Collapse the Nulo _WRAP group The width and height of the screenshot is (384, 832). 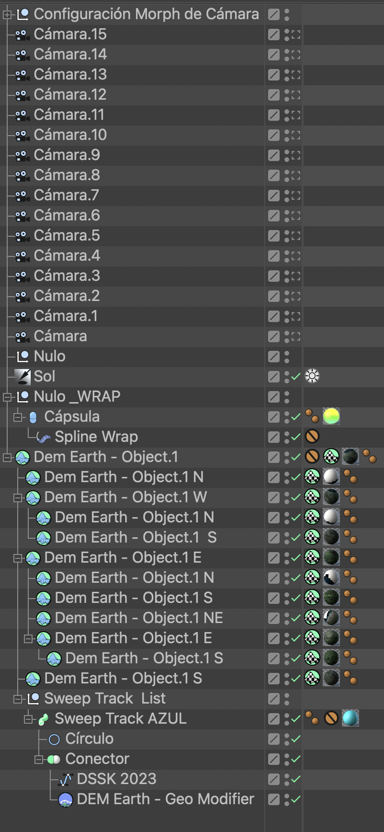tap(7, 397)
